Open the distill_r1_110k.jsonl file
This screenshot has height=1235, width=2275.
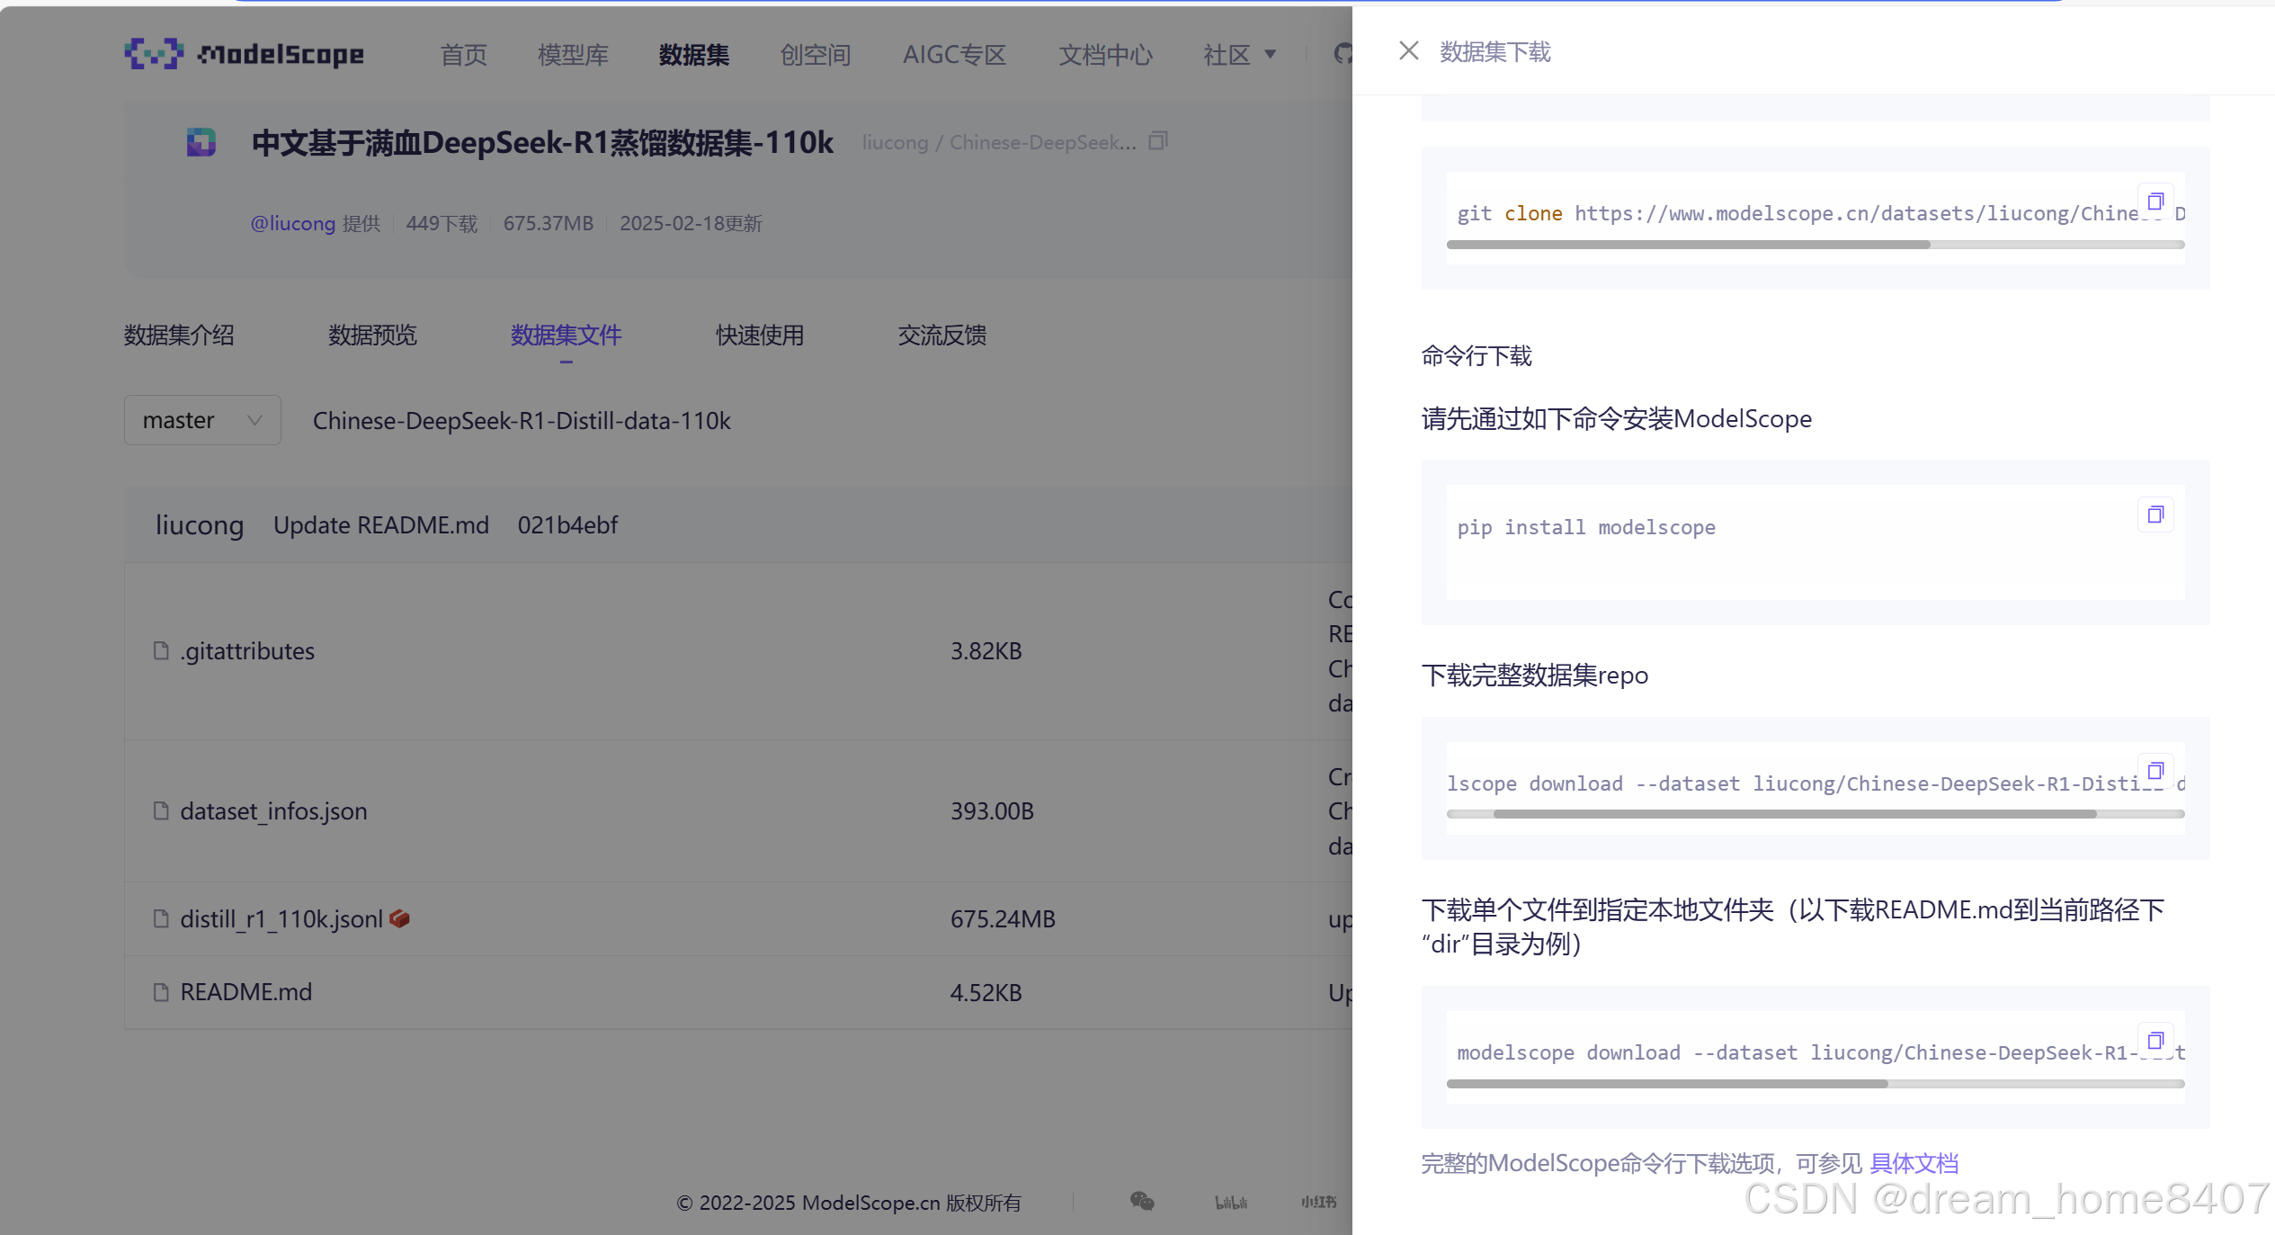(281, 918)
